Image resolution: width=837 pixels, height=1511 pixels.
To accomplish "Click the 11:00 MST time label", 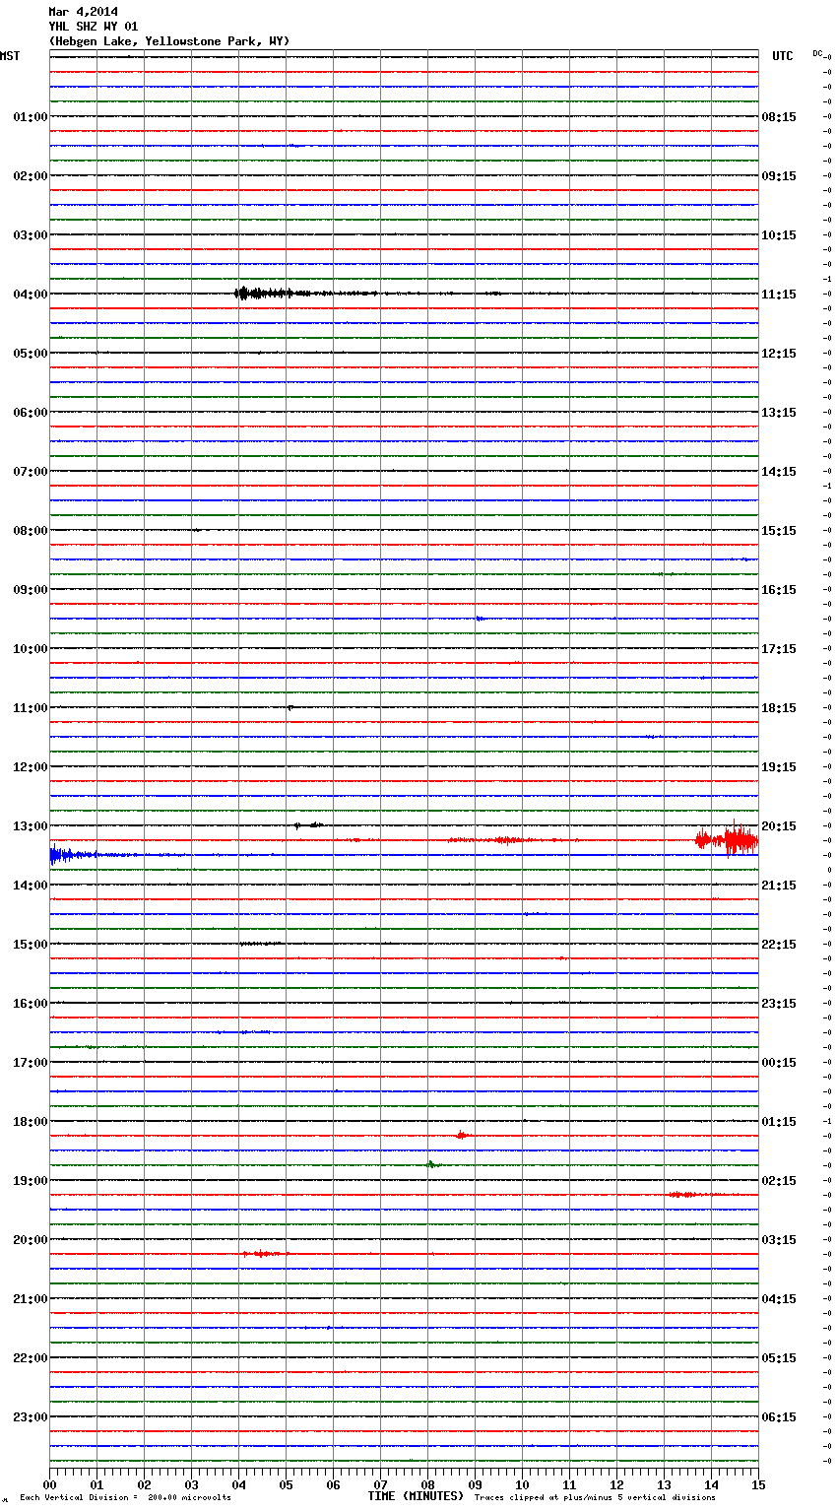I will pos(31,708).
